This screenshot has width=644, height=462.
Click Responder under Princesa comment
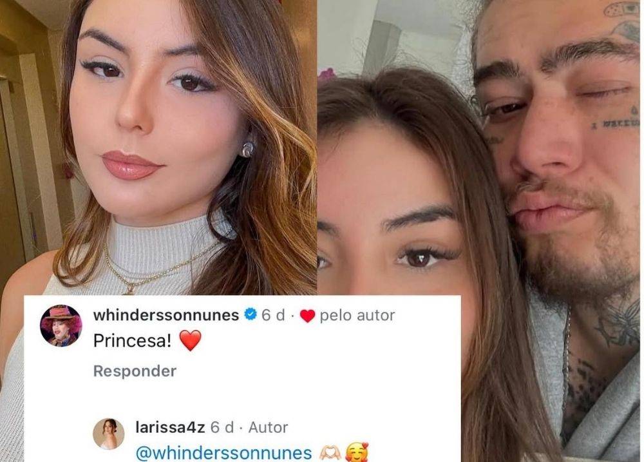click(x=135, y=371)
